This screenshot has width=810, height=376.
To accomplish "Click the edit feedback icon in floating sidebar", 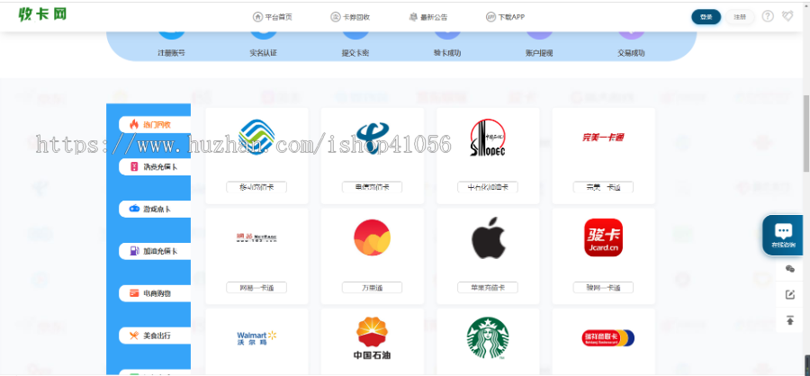I will click(789, 294).
